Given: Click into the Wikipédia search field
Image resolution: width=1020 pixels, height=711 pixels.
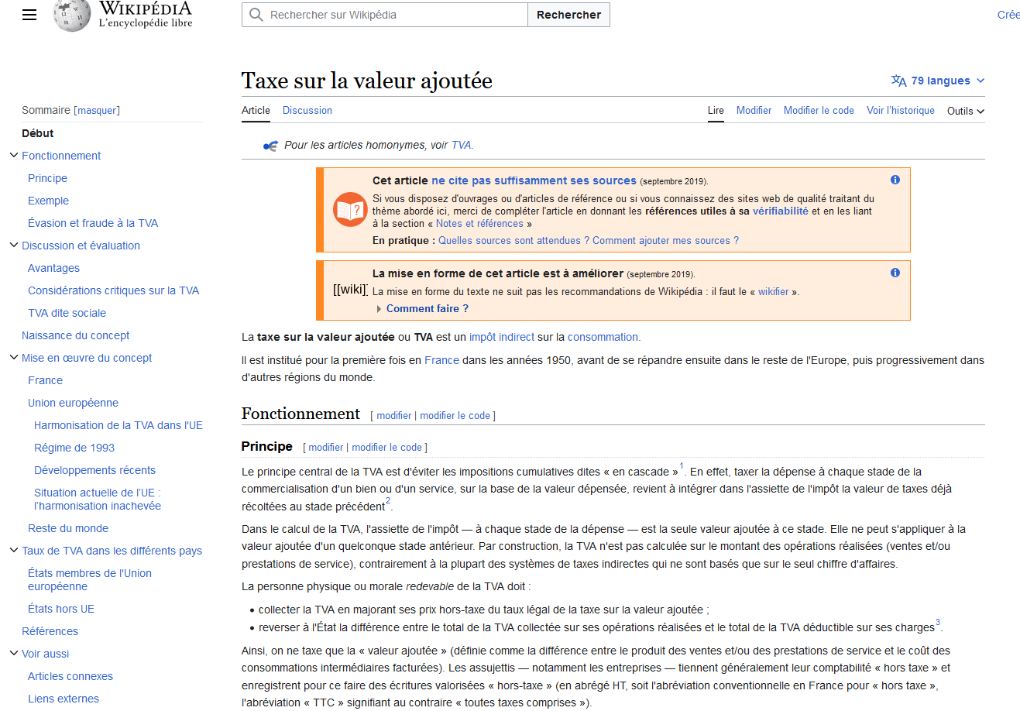Looking at the screenshot, I should tap(395, 15).
